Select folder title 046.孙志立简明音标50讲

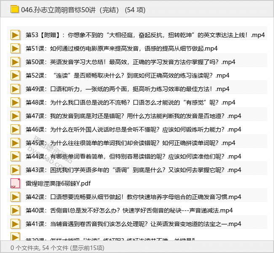click(70, 10)
